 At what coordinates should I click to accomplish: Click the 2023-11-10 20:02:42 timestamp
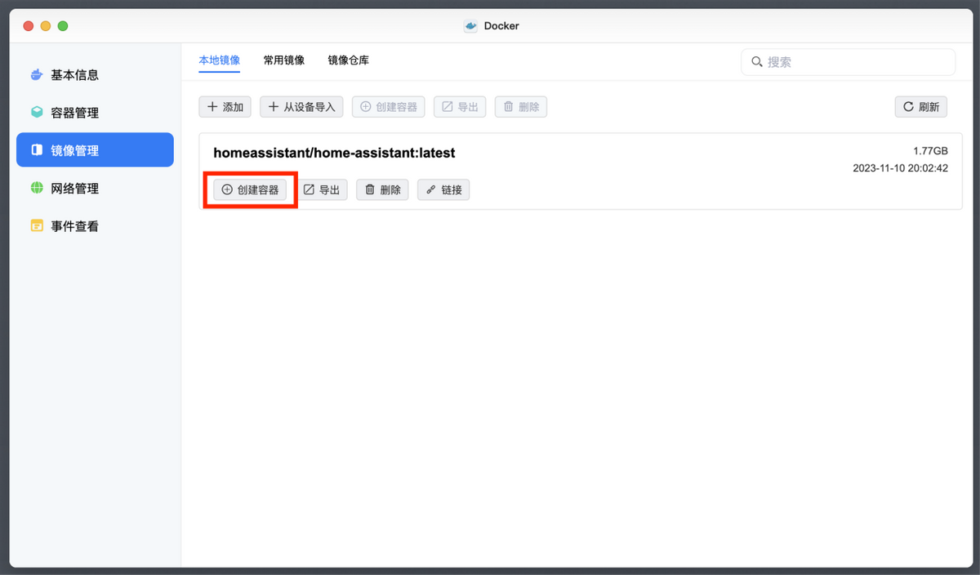pos(900,168)
